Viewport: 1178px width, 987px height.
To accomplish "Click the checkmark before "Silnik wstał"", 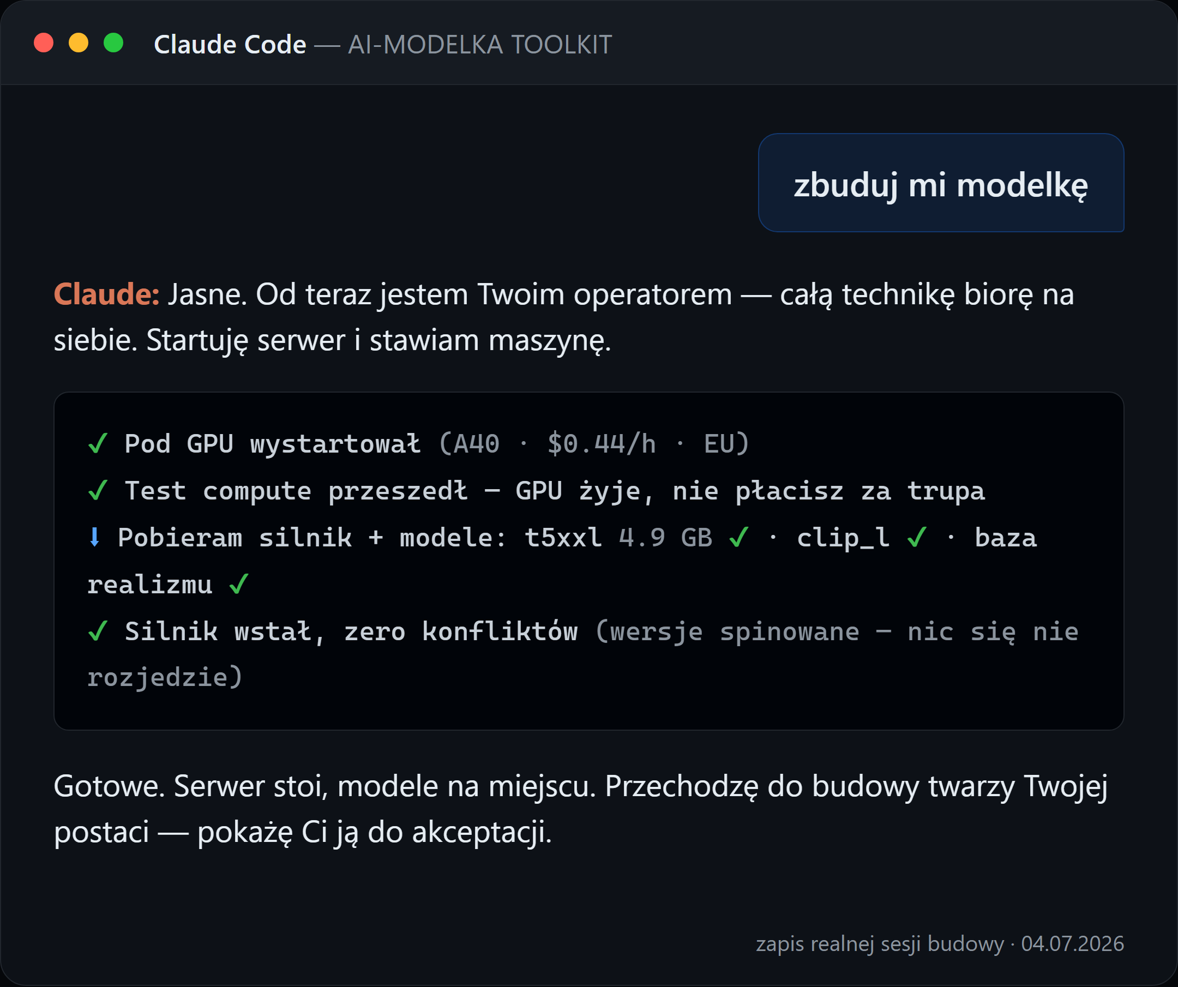I will (x=98, y=631).
